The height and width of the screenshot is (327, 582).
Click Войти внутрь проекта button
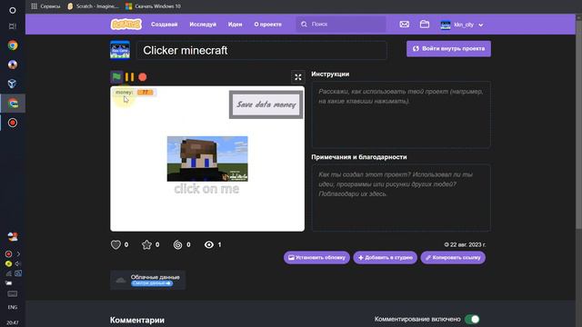(448, 48)
